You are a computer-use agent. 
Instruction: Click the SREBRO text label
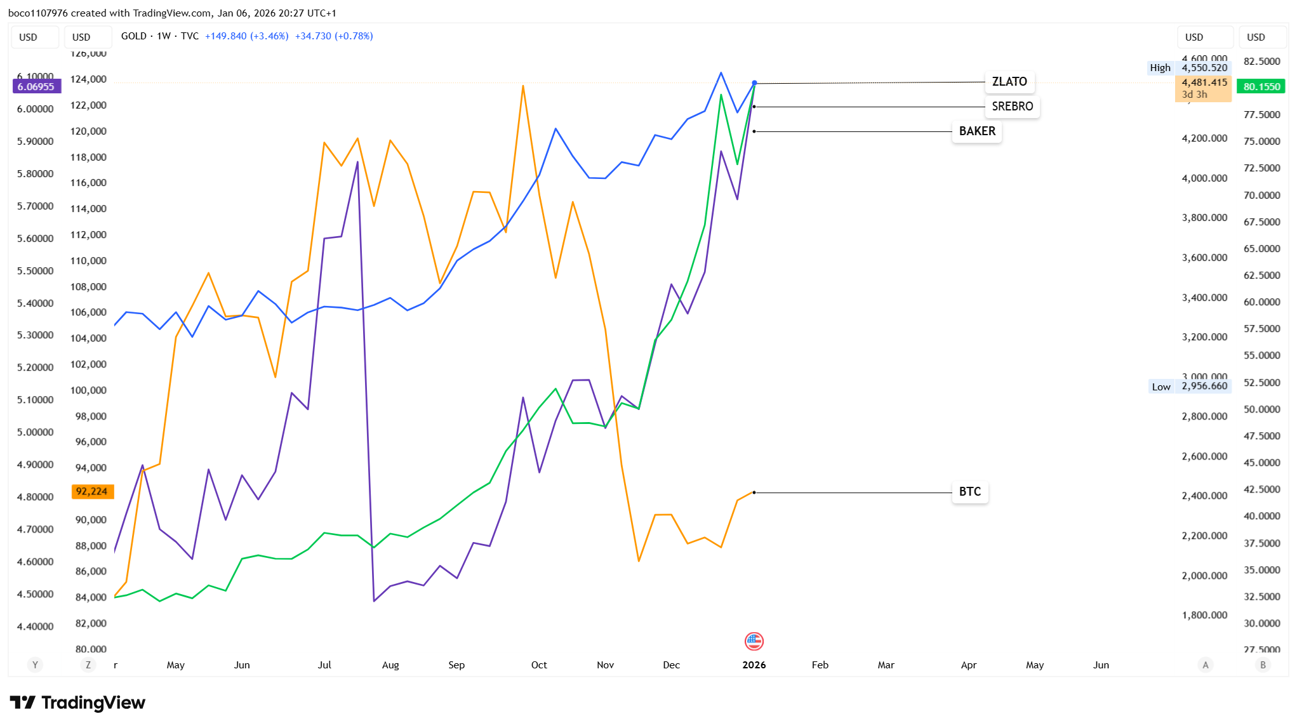tap(1012, 106)
